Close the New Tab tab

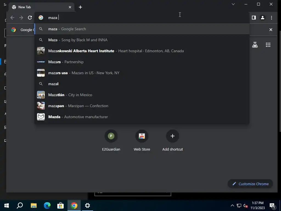(x=70, y=7)
